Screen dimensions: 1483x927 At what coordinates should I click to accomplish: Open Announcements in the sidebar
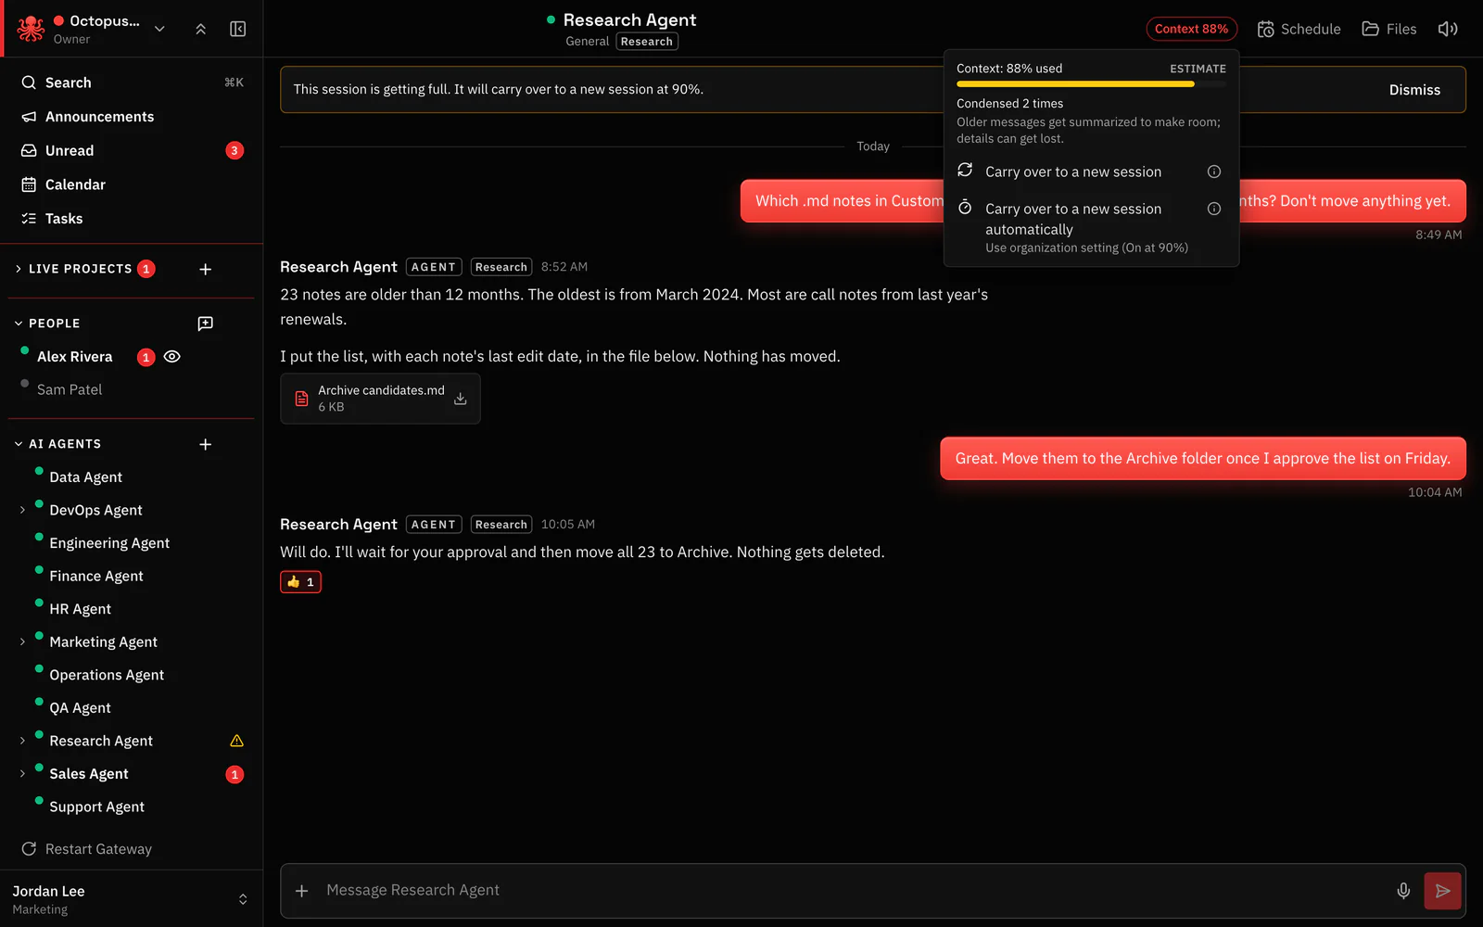coord(132,117)
